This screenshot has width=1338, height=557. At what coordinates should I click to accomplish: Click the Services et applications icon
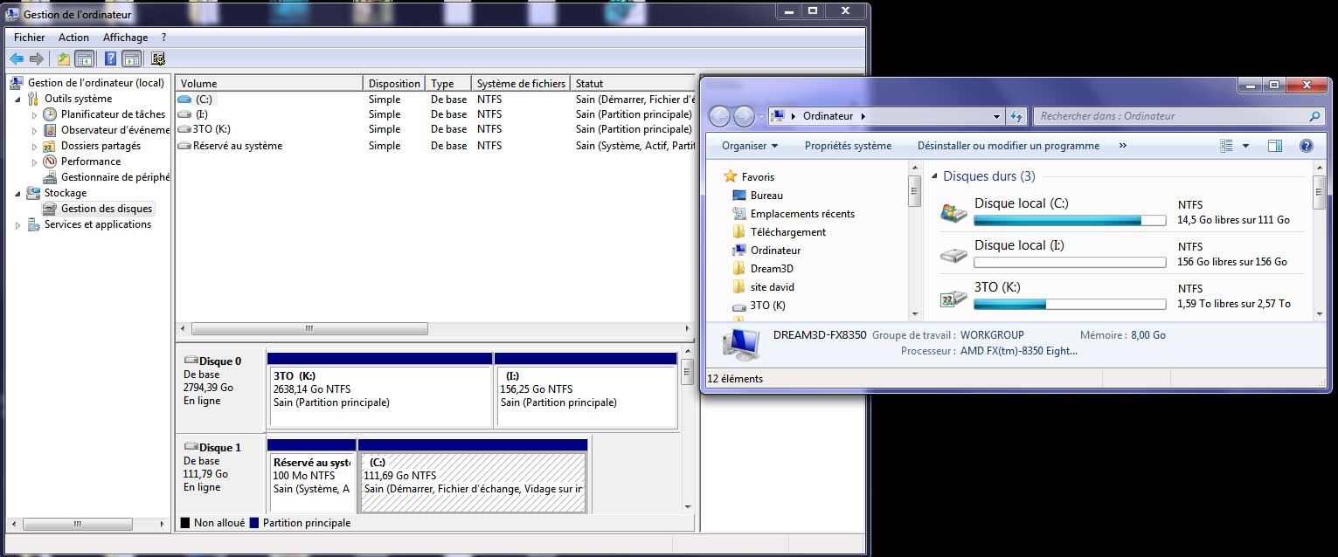(33, 224)
